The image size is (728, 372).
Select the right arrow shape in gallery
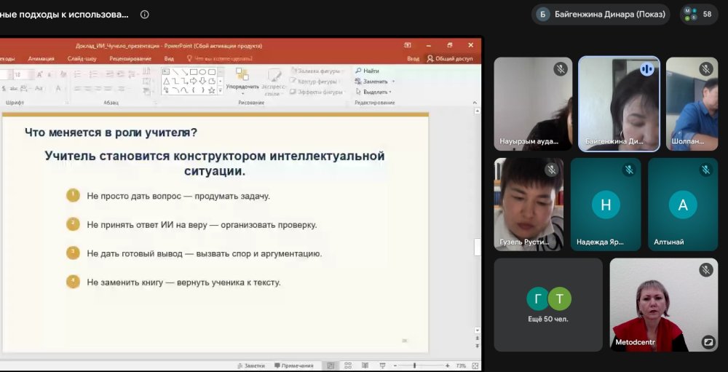pos(194,82)
